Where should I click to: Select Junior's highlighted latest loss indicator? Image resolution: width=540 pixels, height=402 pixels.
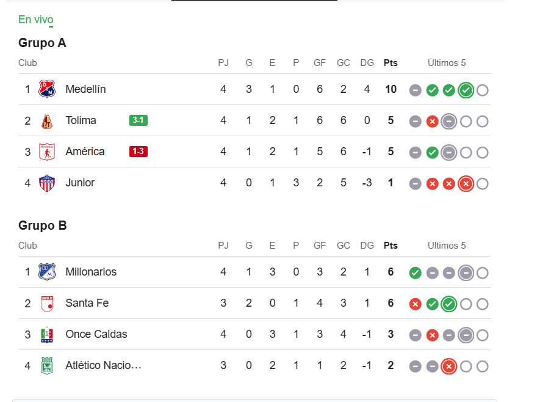[466, 184]
